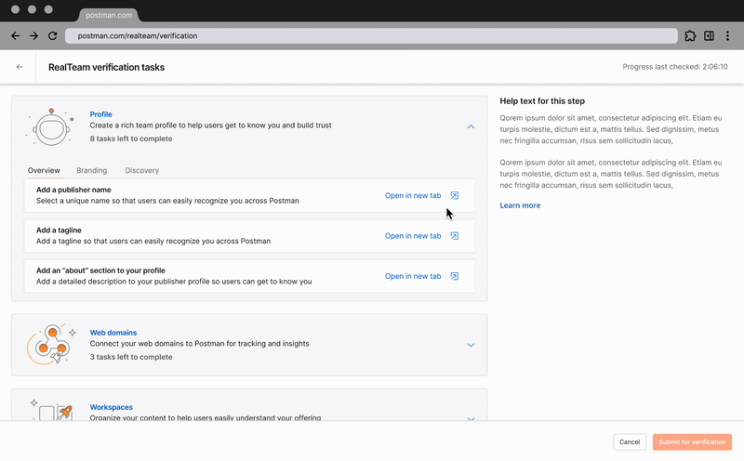Click external link icon for Add a publisher name

click(x=455, y=195)
